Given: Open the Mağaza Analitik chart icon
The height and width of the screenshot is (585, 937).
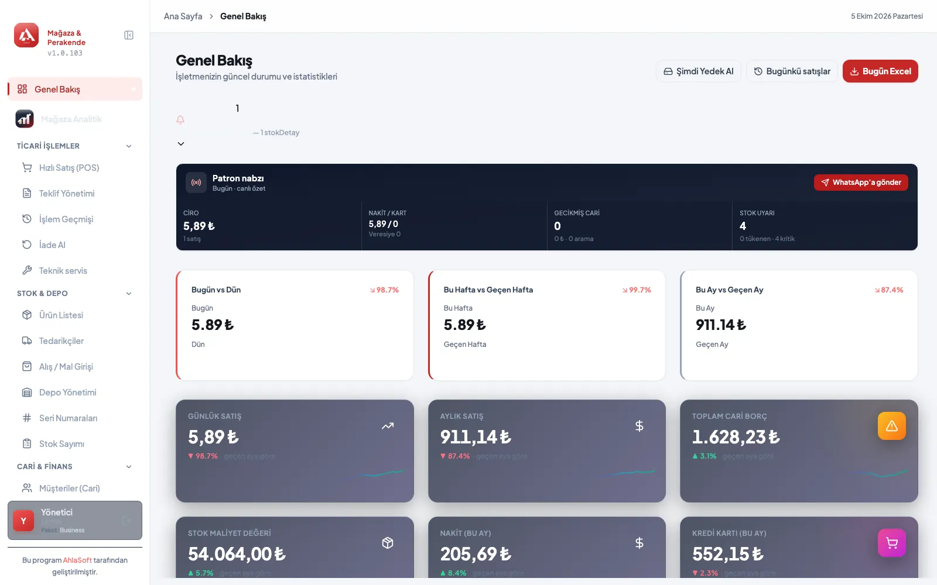Looking at the screenshot, I should pos(24,119).
